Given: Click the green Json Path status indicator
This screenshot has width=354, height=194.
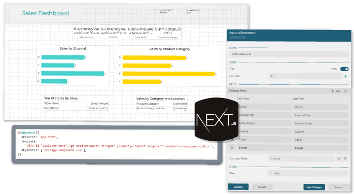Looking at the screenshot, I should (345, 76).
